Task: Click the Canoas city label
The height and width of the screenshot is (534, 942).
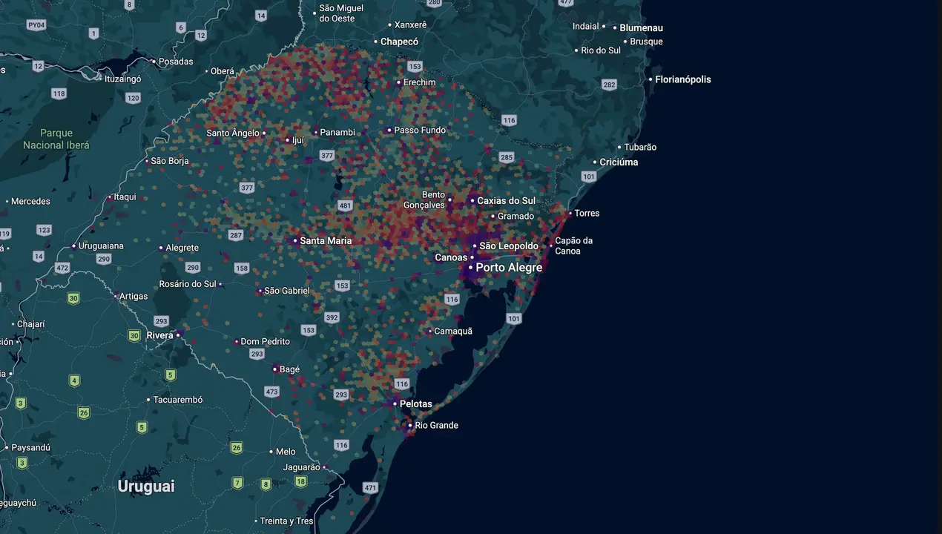Action: click(451, 258)
